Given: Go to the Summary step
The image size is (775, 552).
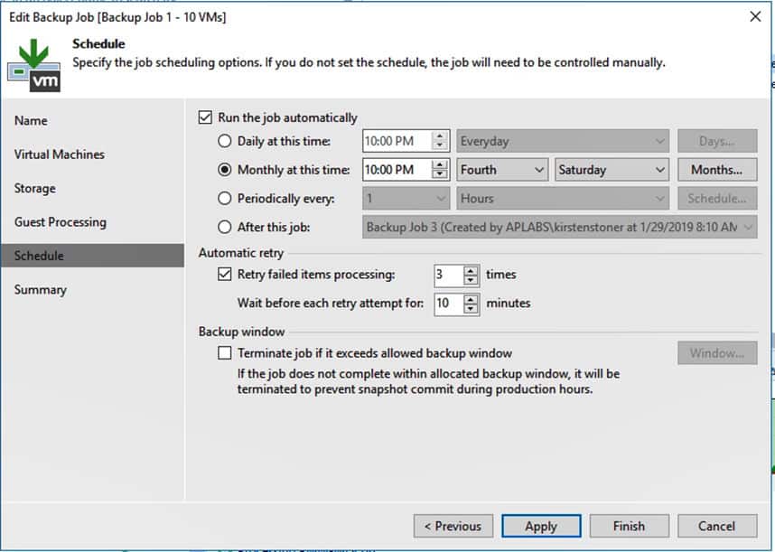Looking at the screenshot, I should coord(92,290).
